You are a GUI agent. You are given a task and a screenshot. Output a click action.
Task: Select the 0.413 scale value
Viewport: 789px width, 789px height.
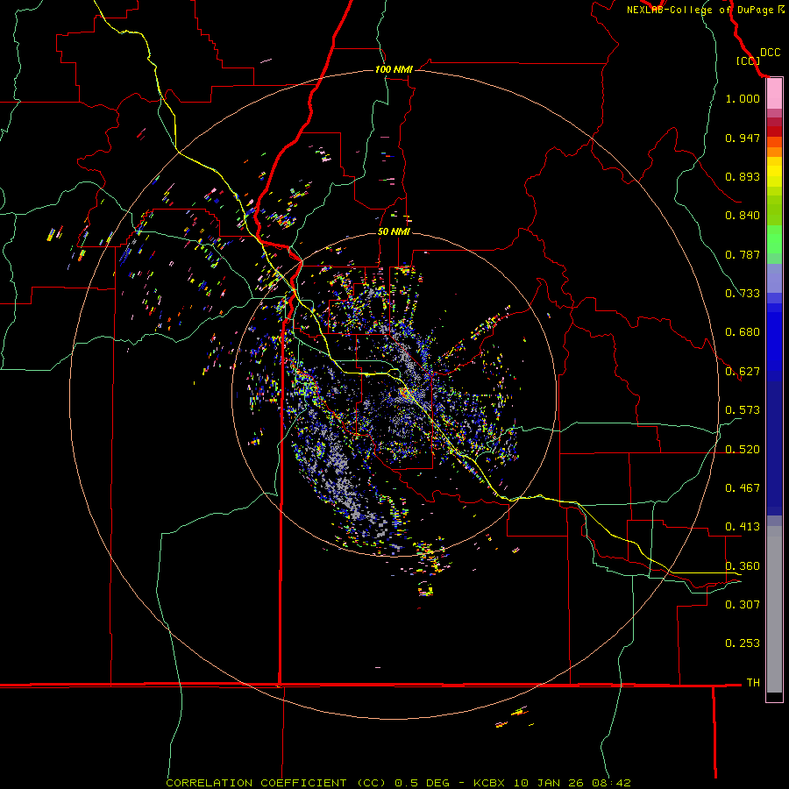(743, 527)
